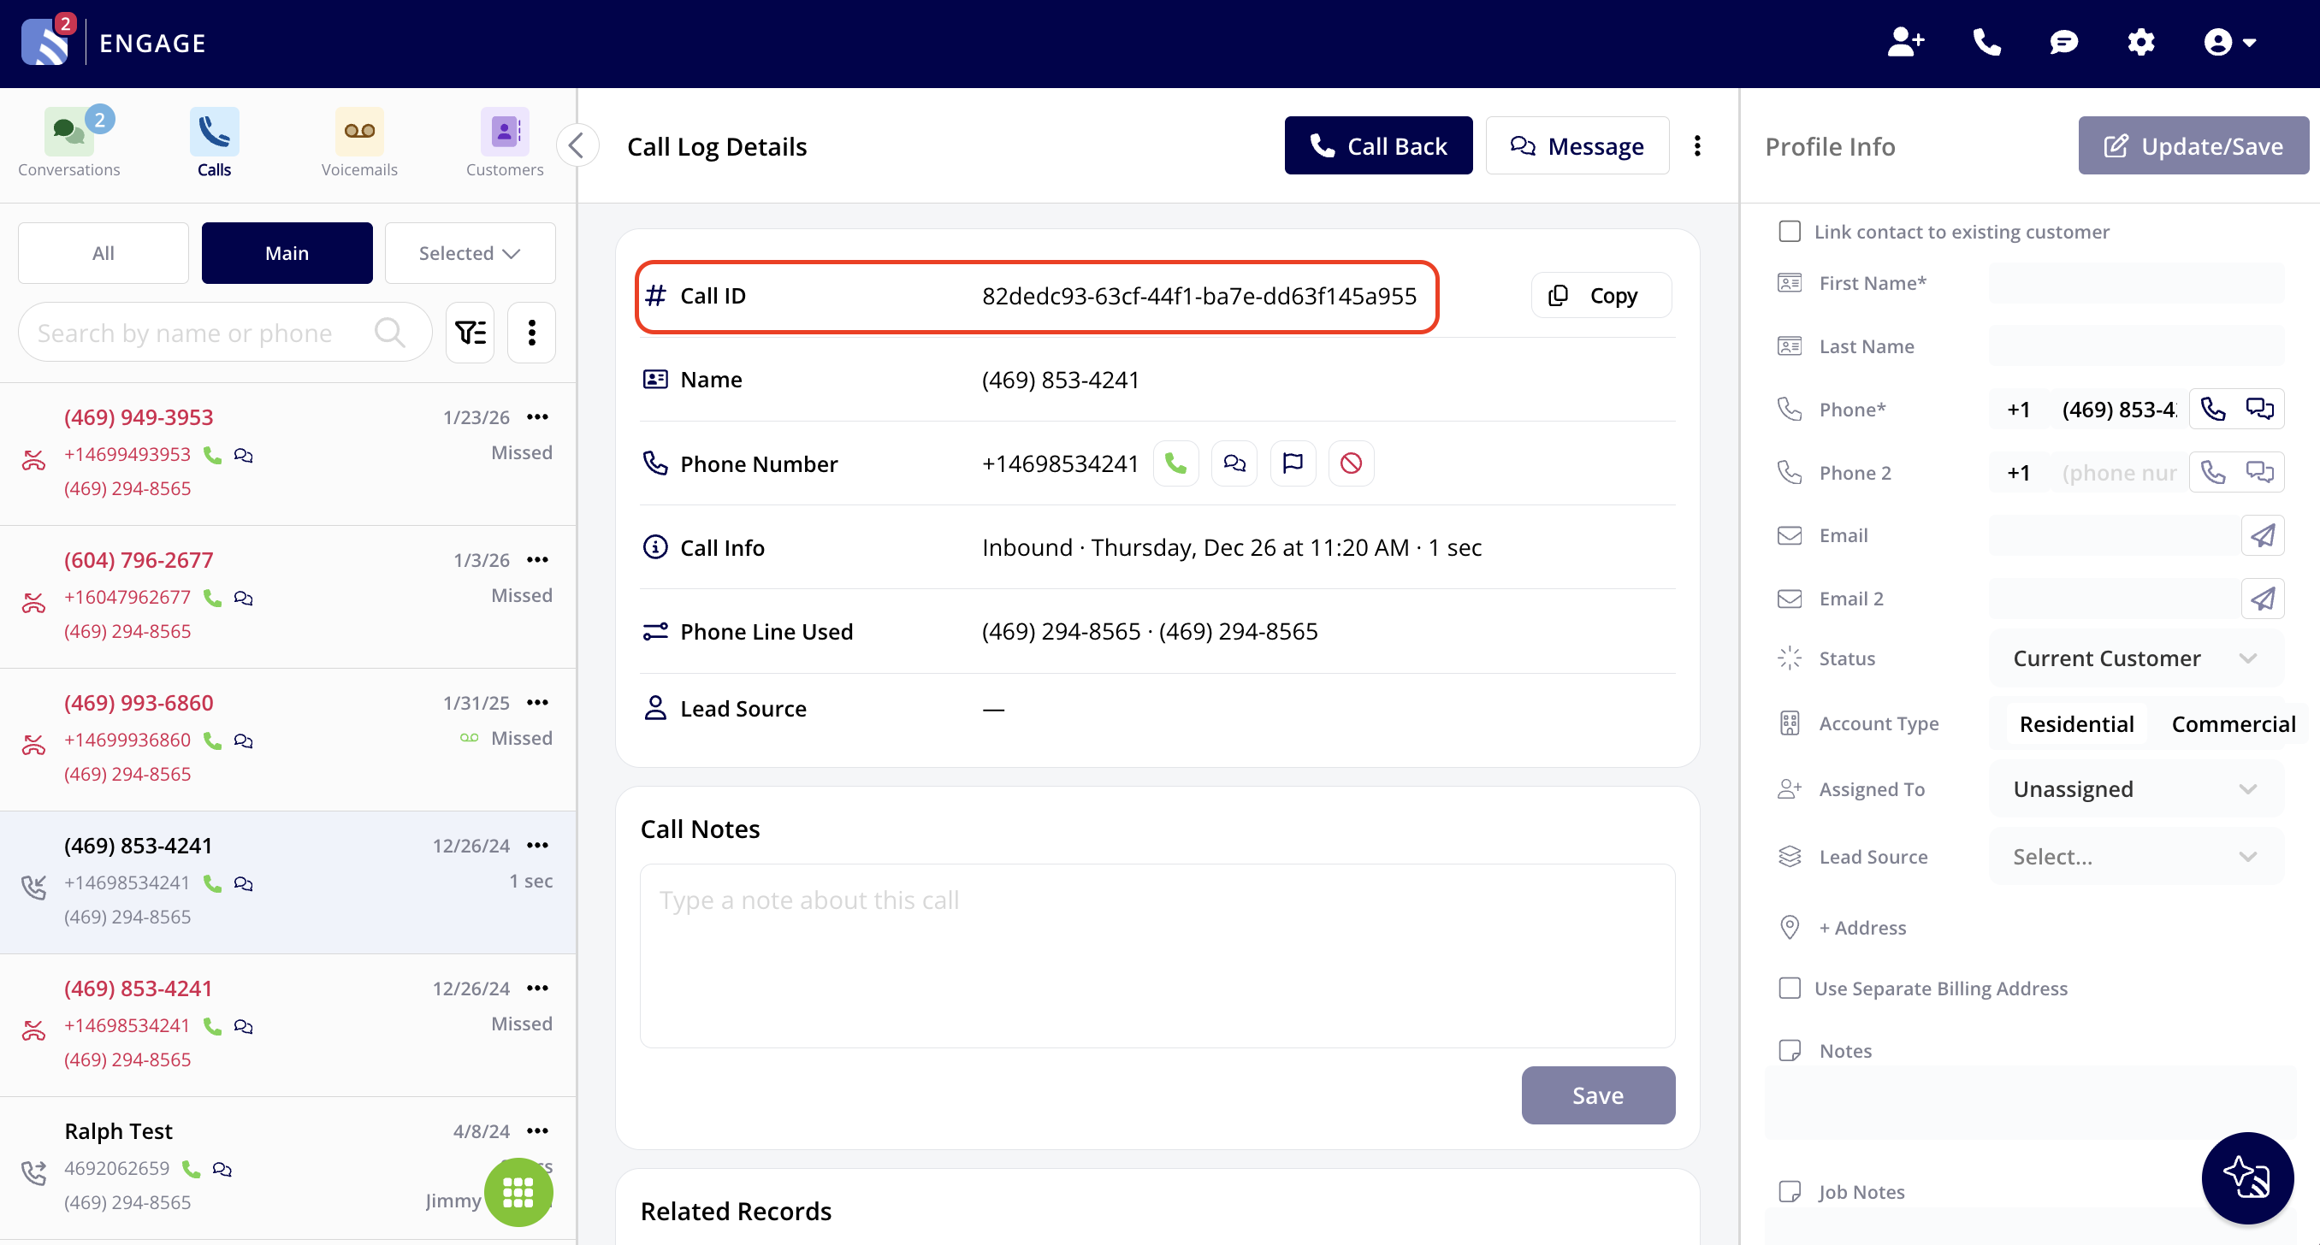Open the AI assistant floating button

pos(2247,1177)
